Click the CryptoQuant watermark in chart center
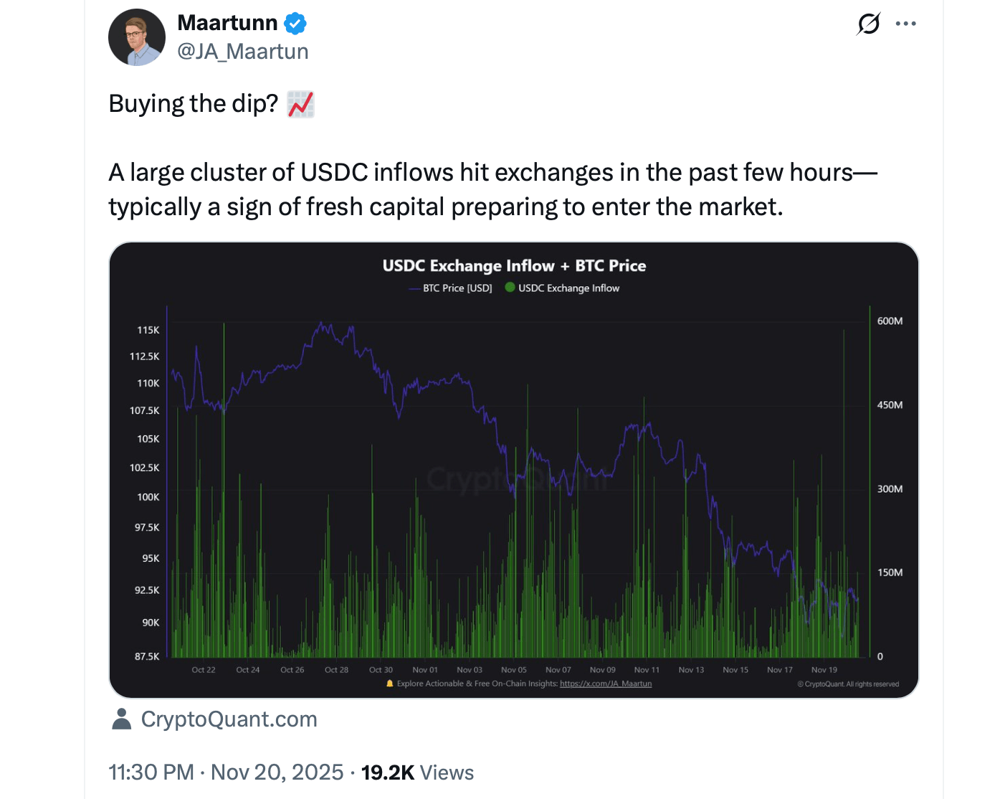 click(x=516, y=479)
